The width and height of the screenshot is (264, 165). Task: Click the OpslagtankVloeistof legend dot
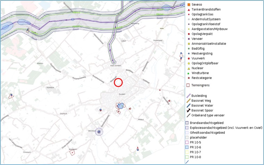[189, 24]
